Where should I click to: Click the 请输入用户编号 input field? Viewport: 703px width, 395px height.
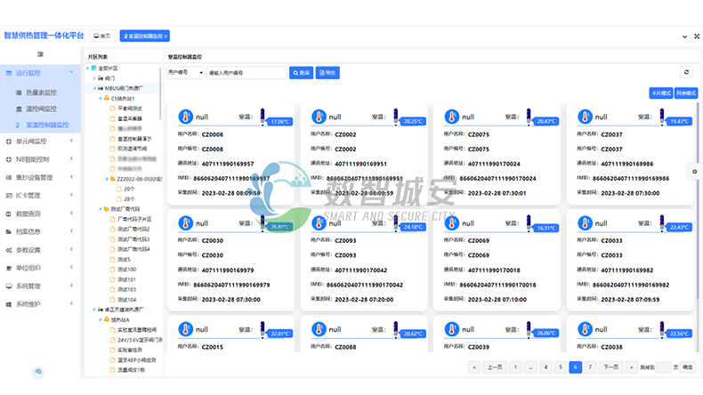tap(246, 72)
